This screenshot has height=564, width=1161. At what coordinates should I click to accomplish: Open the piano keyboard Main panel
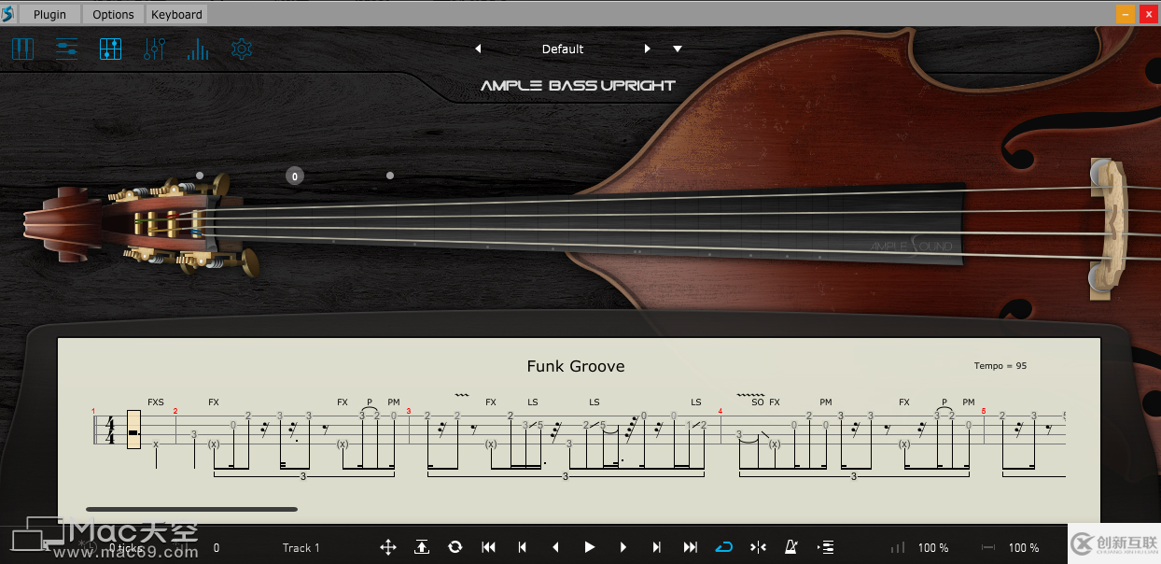click(x=22, y=49)
